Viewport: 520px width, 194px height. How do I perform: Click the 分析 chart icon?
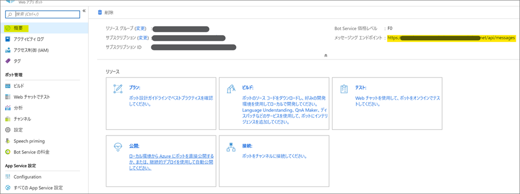[8, 108]
